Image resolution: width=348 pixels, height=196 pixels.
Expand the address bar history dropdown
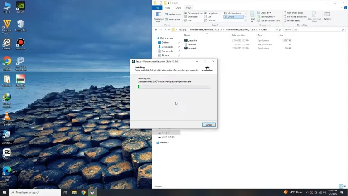(276, 30)
